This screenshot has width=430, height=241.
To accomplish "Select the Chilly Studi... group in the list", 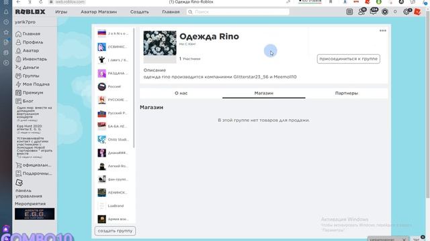I will coord(114,140).
